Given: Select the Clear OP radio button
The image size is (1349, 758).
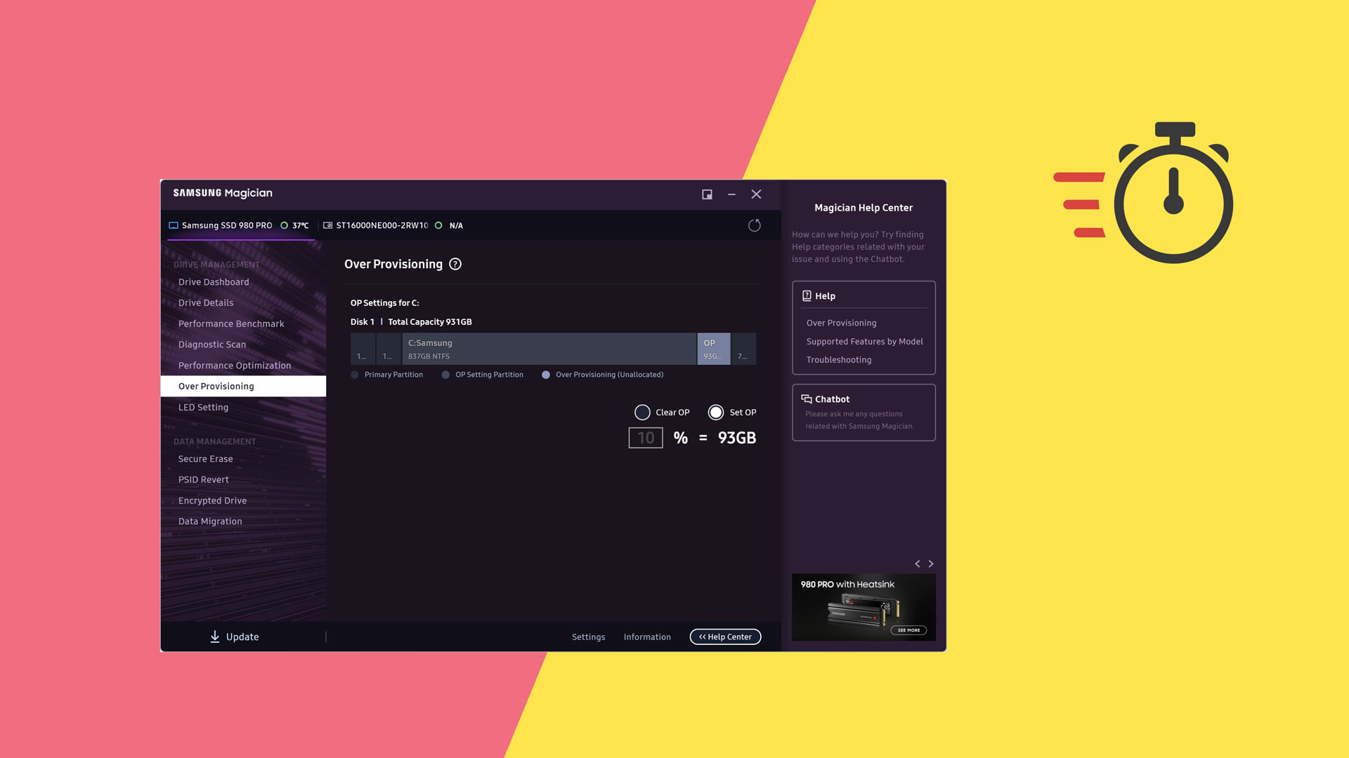Looking at the screenshot, I should (642, 412).
